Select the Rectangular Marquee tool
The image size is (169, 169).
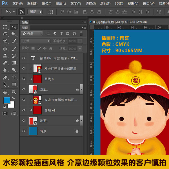[x=5, y=27]
